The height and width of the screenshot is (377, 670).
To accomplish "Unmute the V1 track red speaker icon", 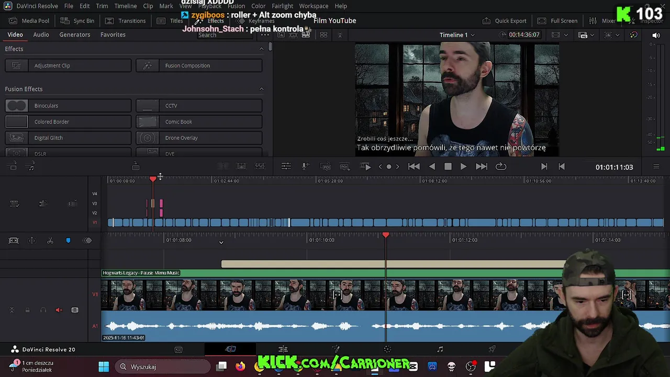I will 59,310.
